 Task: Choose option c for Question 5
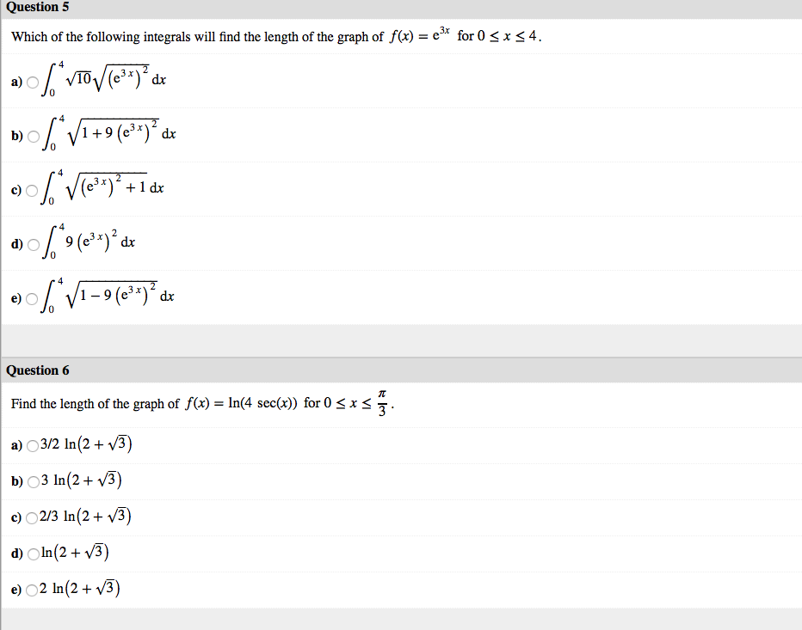tap(32, 191)
